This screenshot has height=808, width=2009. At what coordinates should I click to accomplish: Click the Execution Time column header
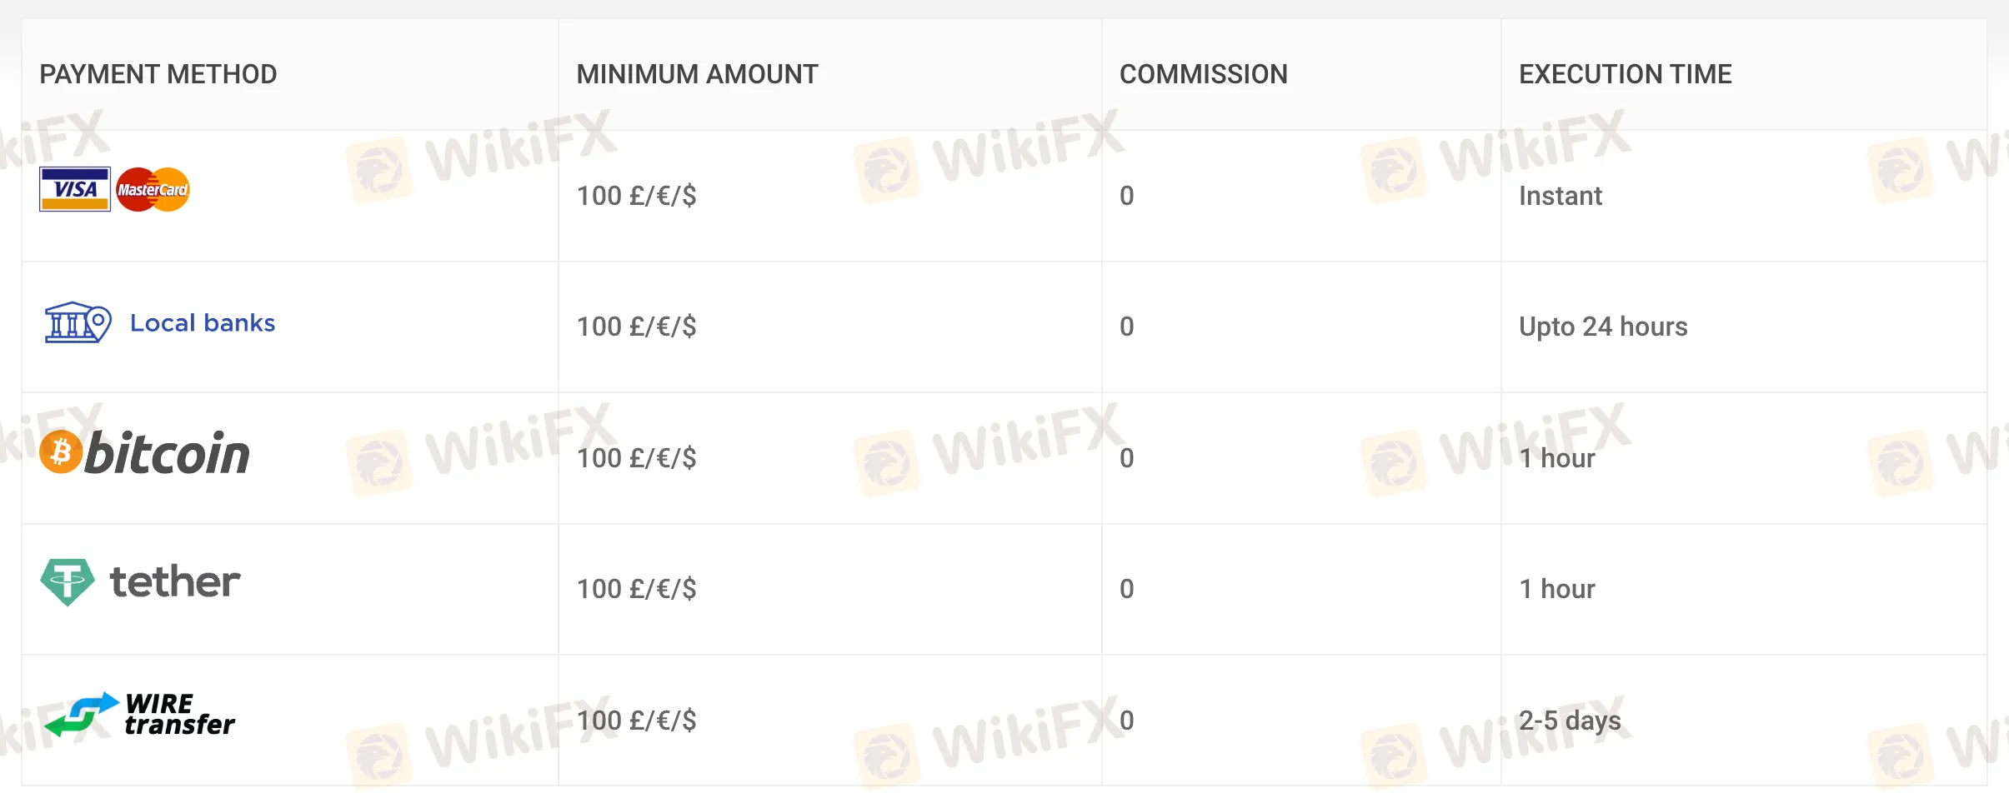[1625, 74]
